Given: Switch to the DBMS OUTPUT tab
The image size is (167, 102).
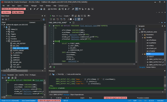Looking at the screenshot, I should coord(58,95).
